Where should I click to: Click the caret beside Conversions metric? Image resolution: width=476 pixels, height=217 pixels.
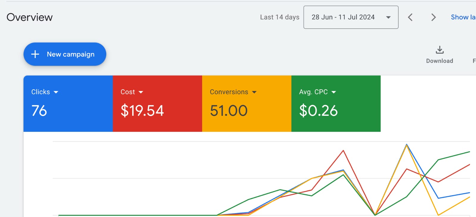pyautogui.click(x=254, y=92)
